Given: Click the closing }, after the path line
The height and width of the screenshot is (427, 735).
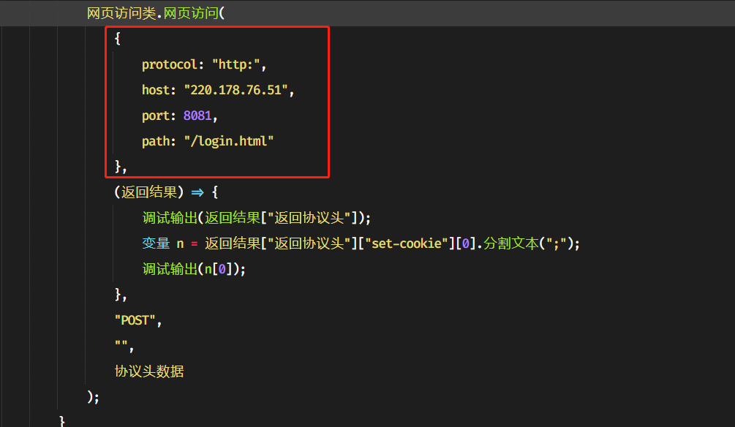Looking at the screenshot, I should click(121, 167).
